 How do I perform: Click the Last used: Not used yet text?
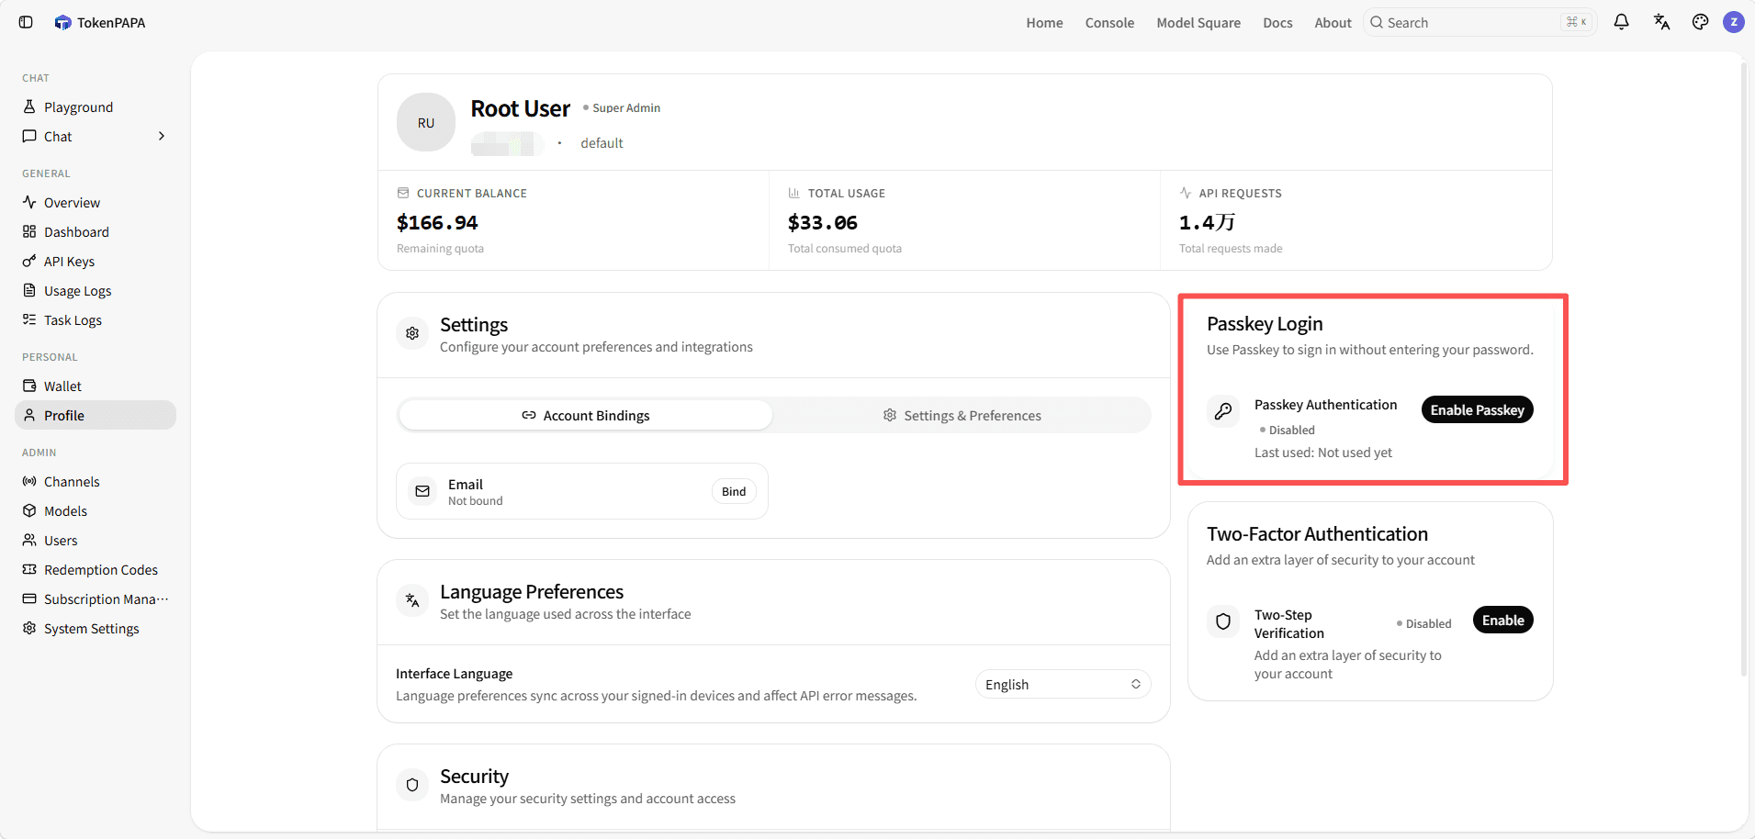[x=1323, y=452]
